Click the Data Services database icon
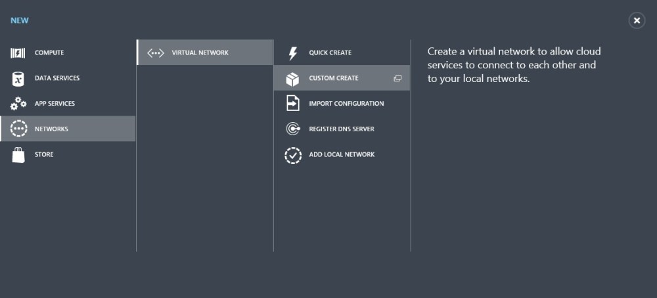 point(18,79)
